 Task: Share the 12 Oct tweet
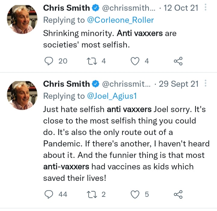178,61
